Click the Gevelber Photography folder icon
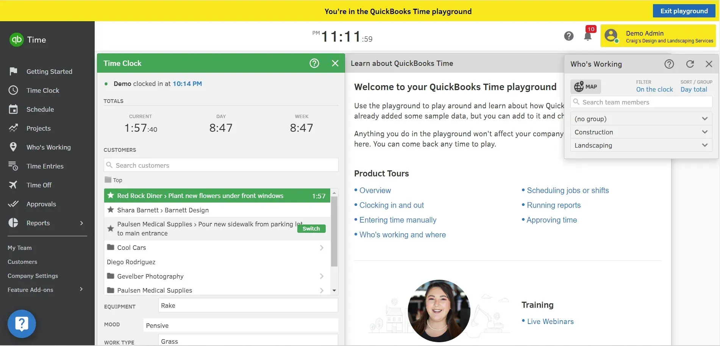Viewport: 720px width, 346px height. click(x=111, y=276)
